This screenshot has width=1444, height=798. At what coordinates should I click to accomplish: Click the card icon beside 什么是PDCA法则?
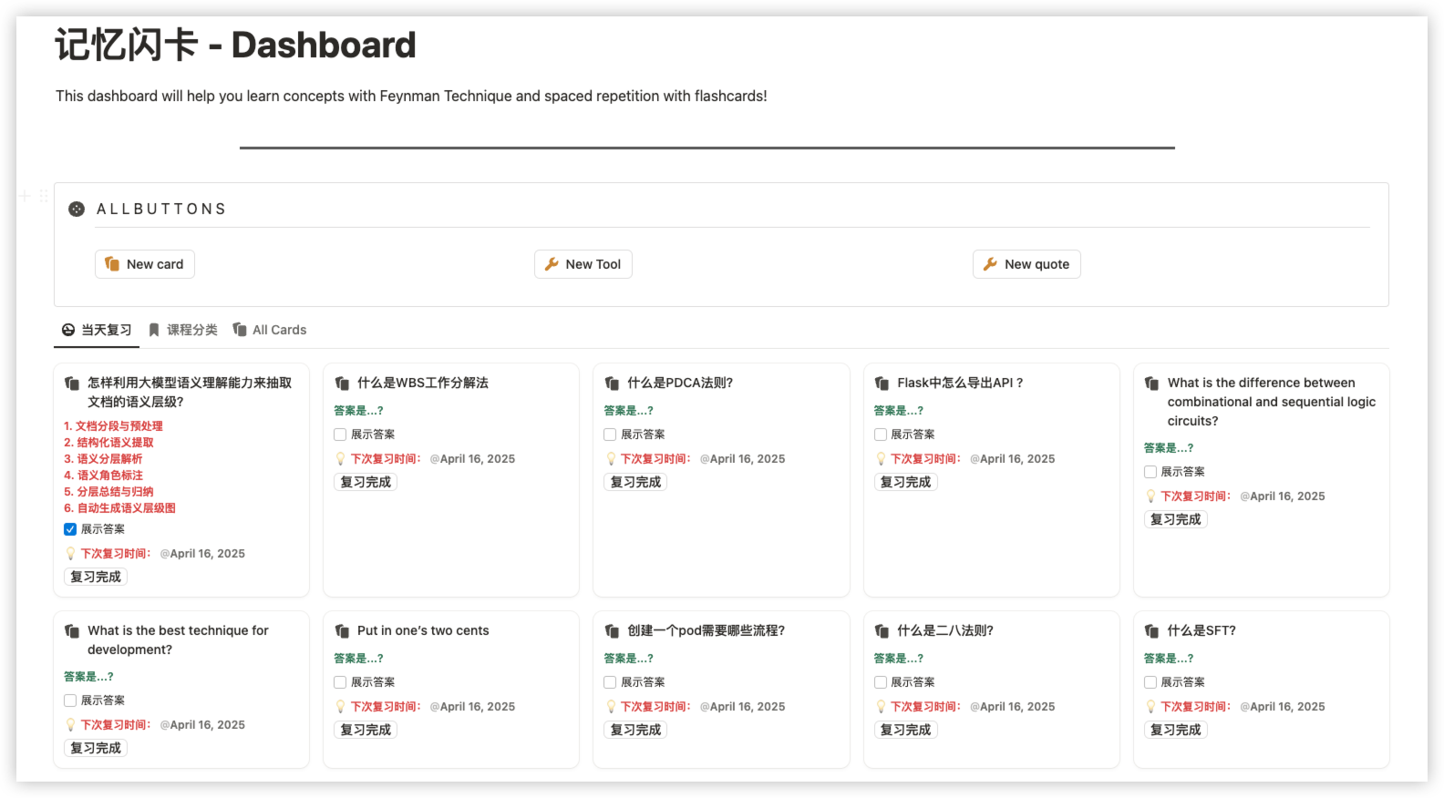613,384
